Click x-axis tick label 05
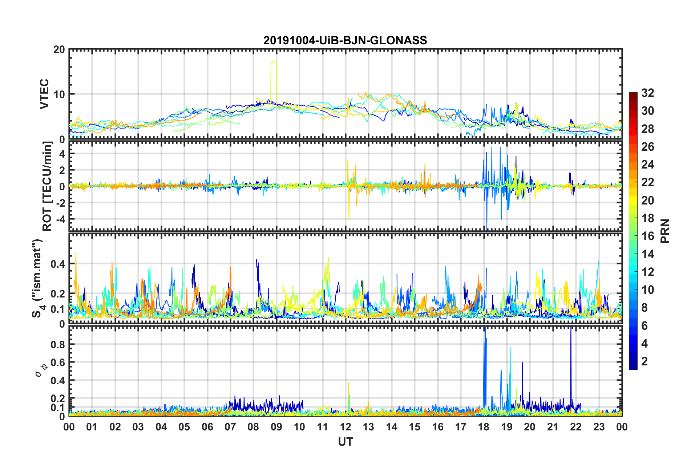 click(x=184, y=427)
